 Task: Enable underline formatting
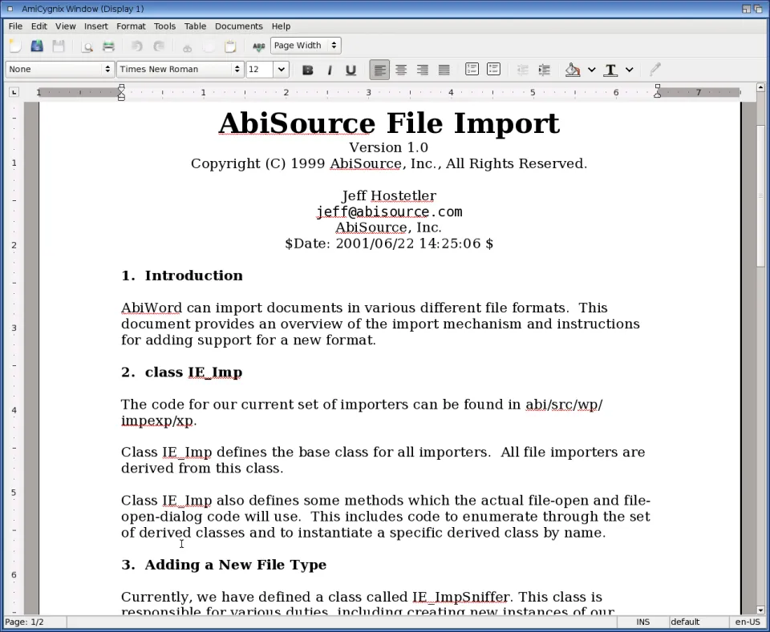[351, 70]
